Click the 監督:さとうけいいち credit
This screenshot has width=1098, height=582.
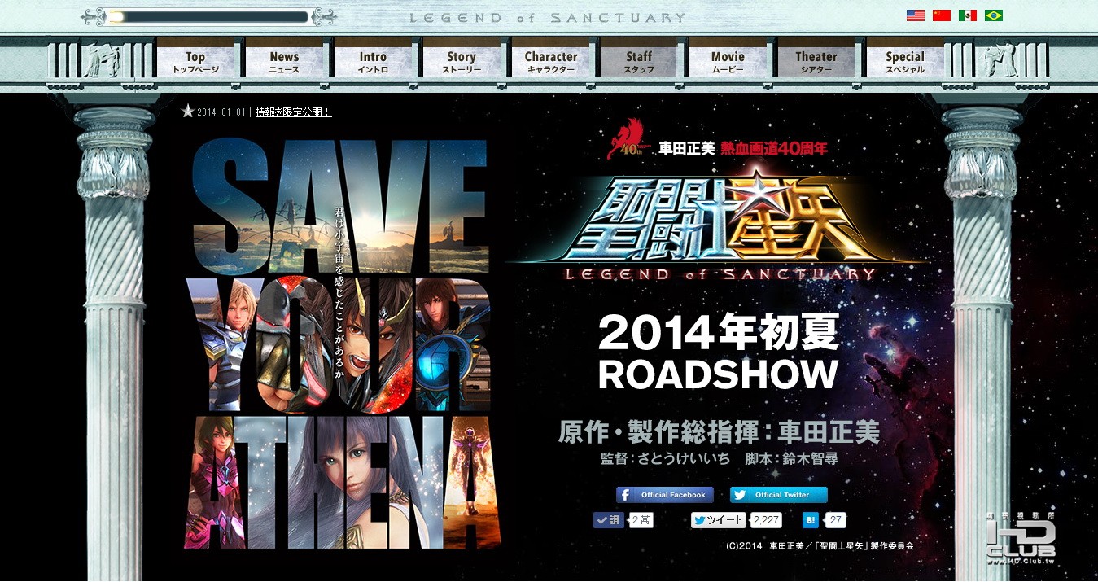click(x=665, y=459)
